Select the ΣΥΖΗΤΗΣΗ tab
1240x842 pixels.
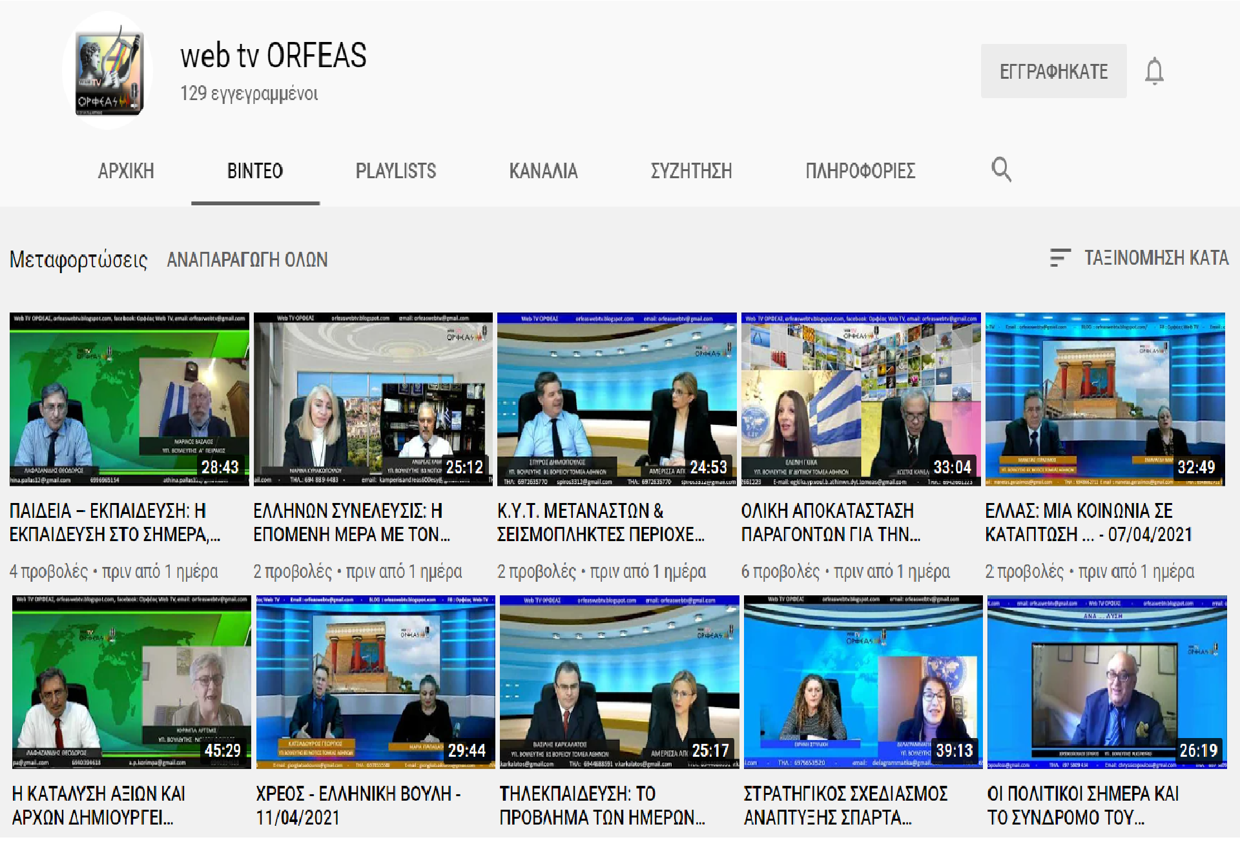pyautogui.click(x=691, y=171)
